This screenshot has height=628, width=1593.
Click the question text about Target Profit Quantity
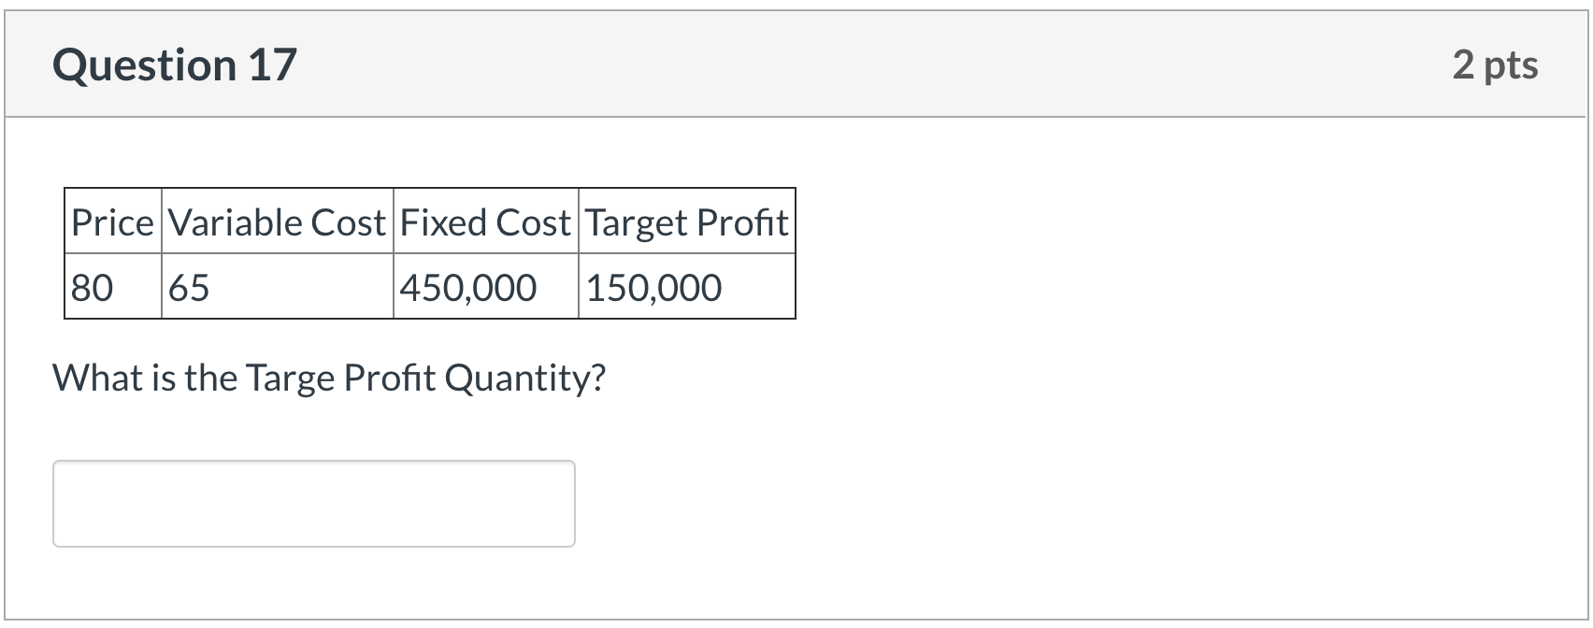(x=329, y=377)
